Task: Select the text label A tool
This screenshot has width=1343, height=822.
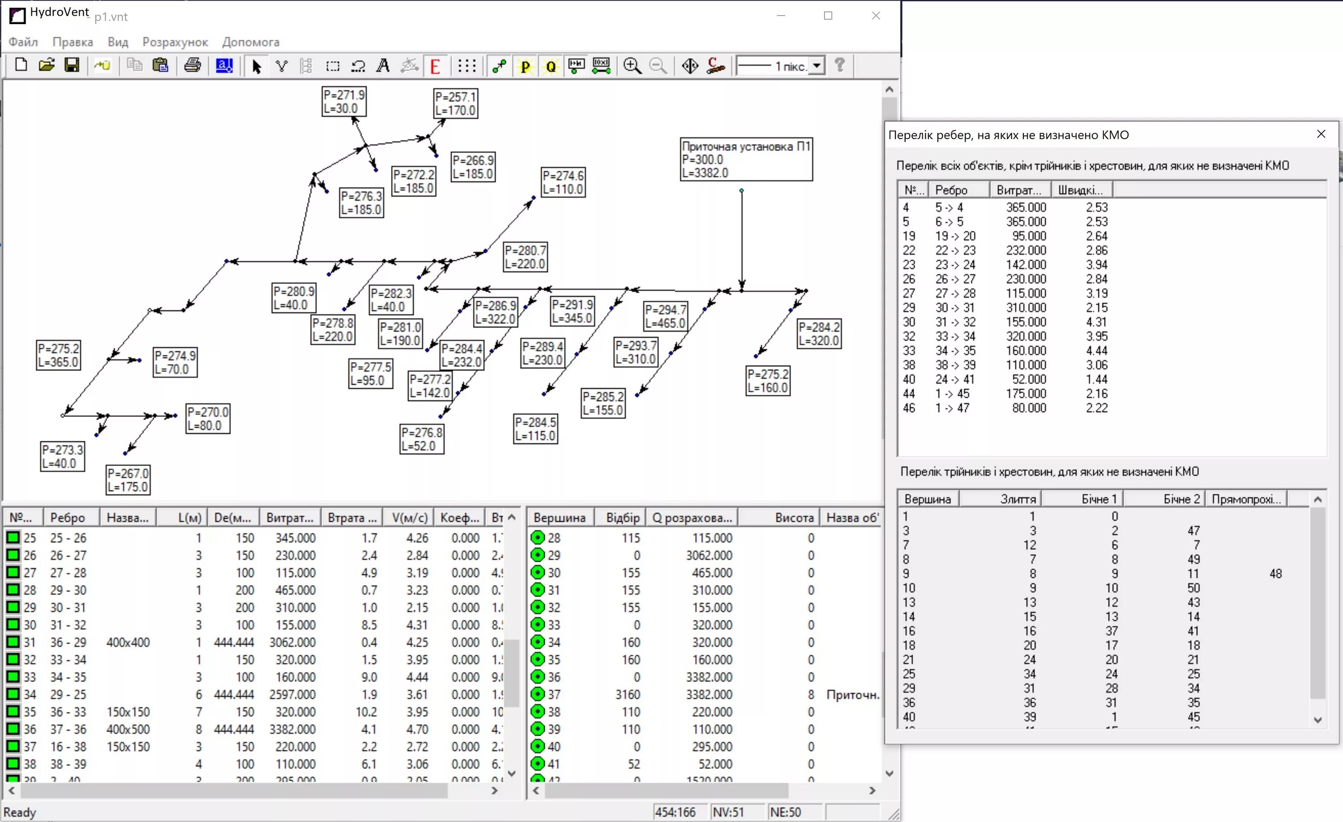Action: tap(383, 67)
